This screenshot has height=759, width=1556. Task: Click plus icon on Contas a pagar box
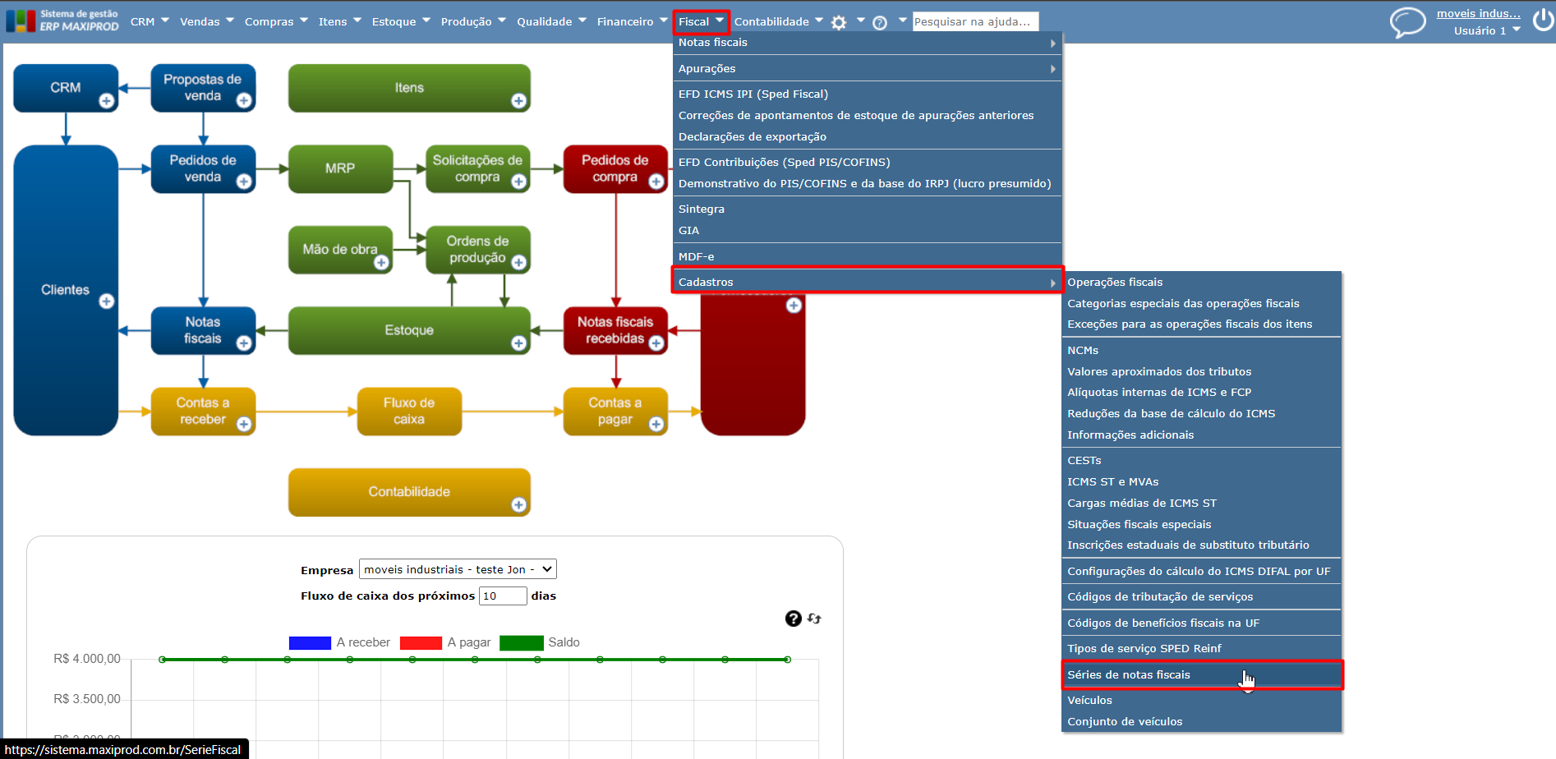click(656, 424)
